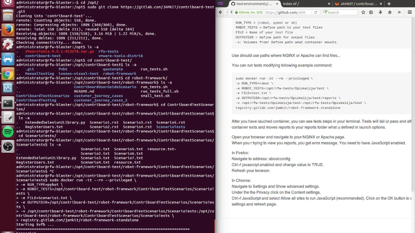The height and width of the screenshot is (233, 415).
Task: Click 'You can run tests modifying following' paragraph
Action: [282, 65]
